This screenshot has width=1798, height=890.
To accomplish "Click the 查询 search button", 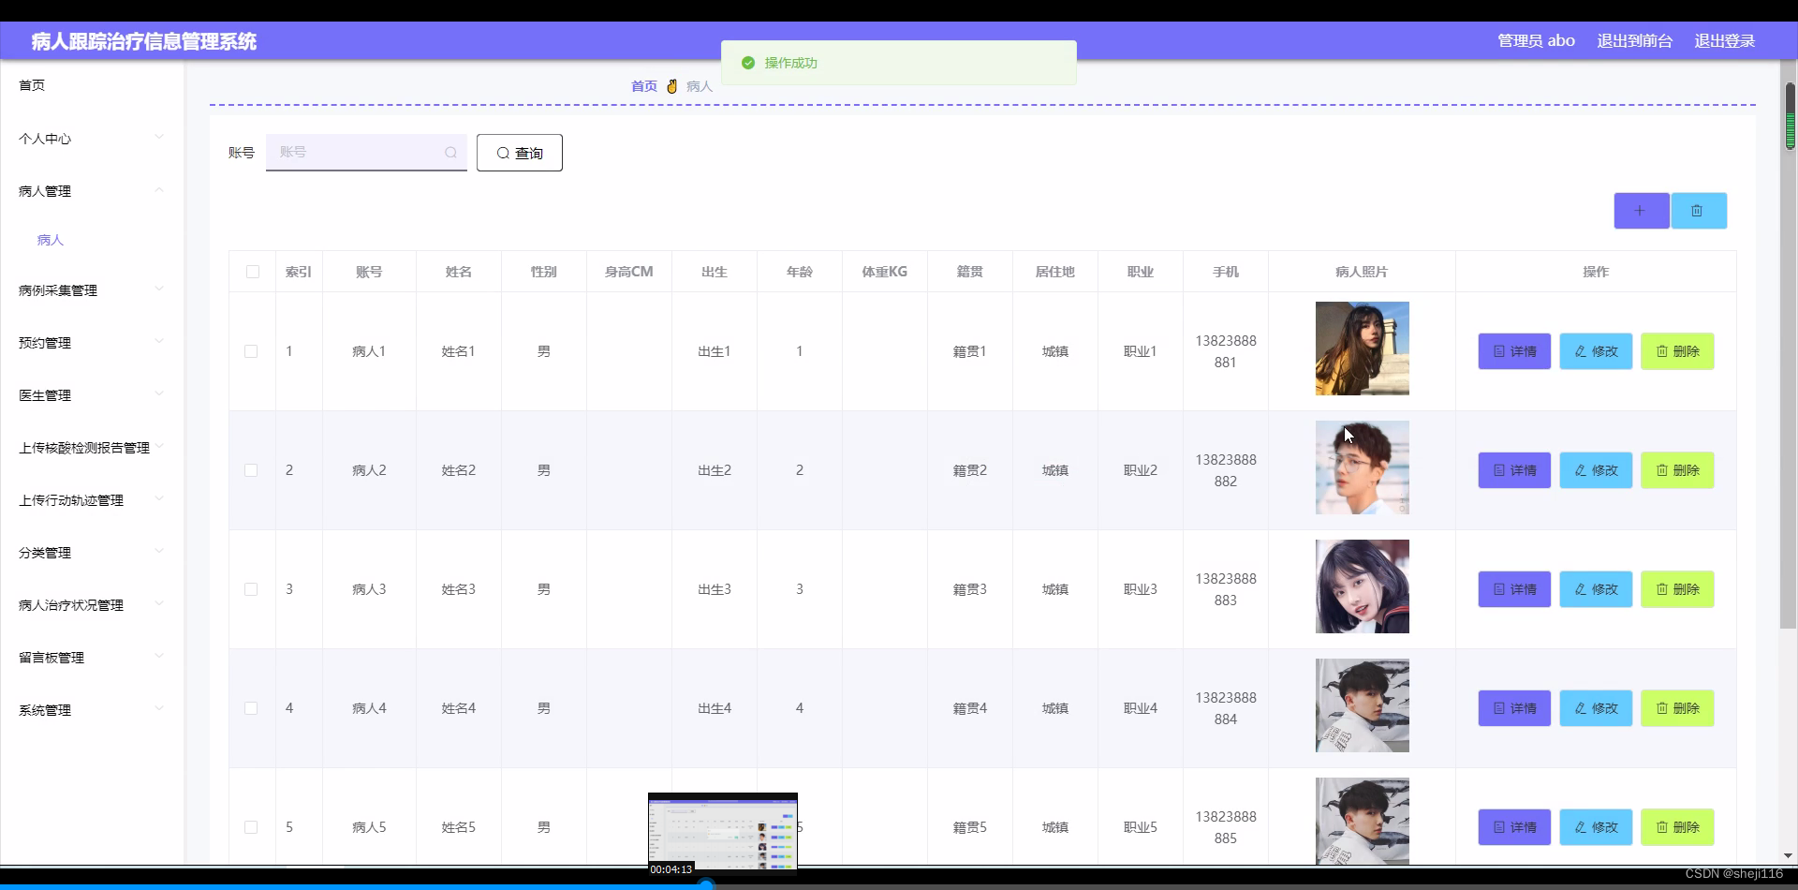I will tap(519, 152).
